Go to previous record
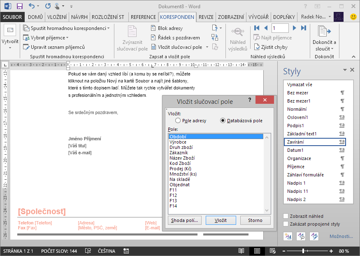 point(266,28)
